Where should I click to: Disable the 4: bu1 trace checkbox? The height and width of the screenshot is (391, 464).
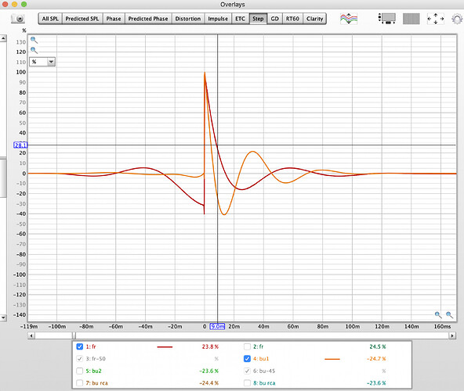247,358
